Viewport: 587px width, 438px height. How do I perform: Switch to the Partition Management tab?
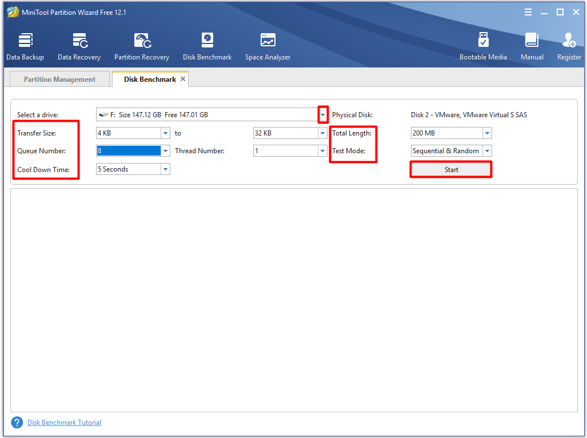[59, 79]
